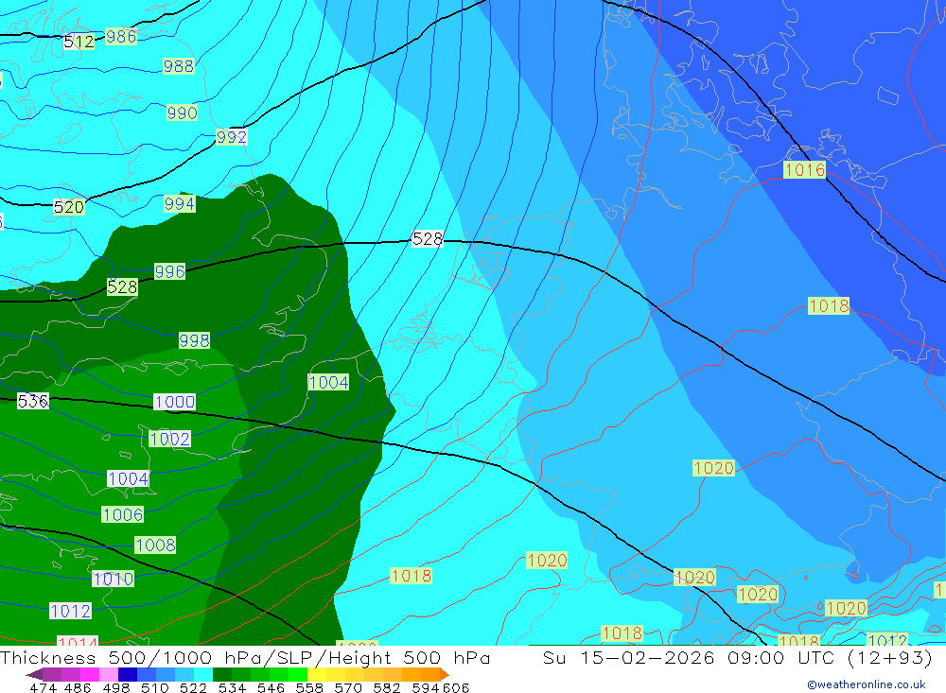Click the 1020 label right of 1018 over cyan
Image resolution: width=946 pixels, height=693 pixels.
pos(547,561)
